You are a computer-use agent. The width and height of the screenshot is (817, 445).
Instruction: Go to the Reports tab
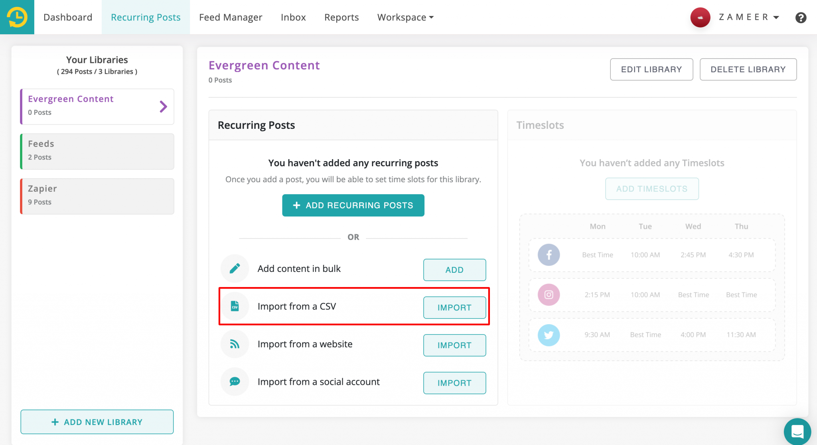[x=341, y=18]
